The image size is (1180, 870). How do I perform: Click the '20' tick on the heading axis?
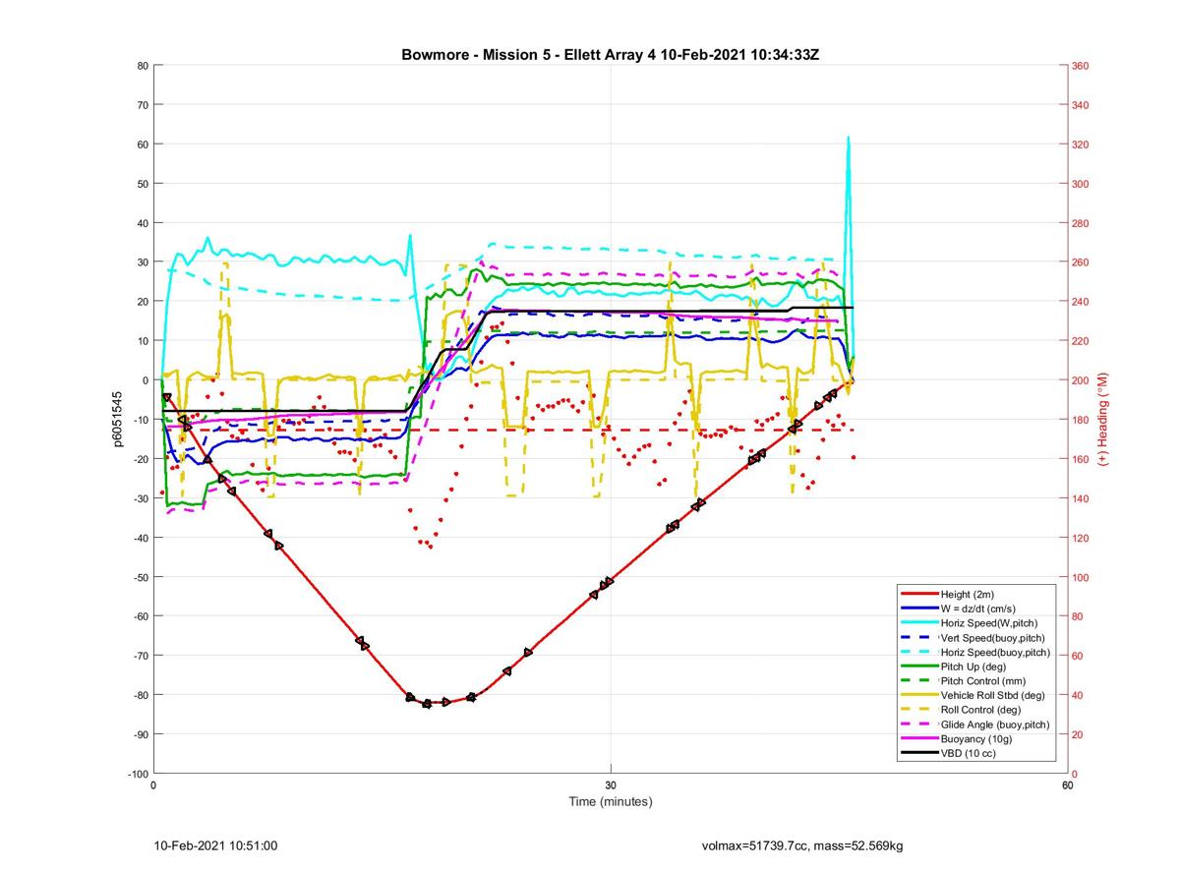1078,734
